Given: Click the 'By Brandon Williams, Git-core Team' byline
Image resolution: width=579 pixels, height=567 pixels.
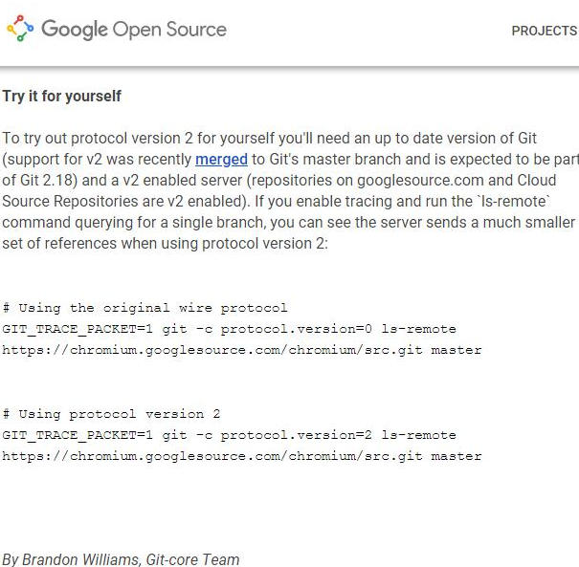Looking at the screenshot, I should [121, 559].
